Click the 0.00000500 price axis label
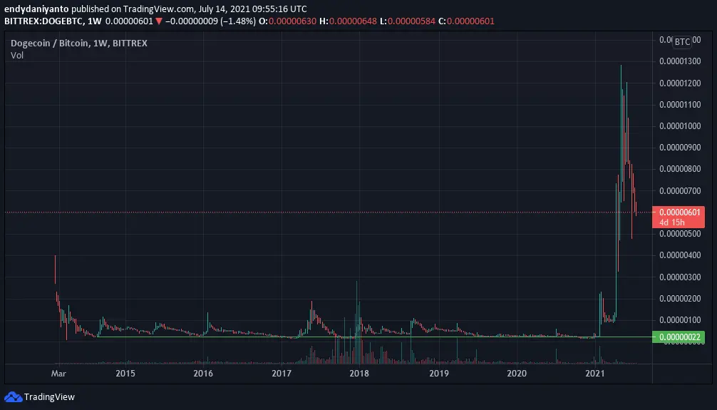Screen dimensions: 717x410 (680, 233)
